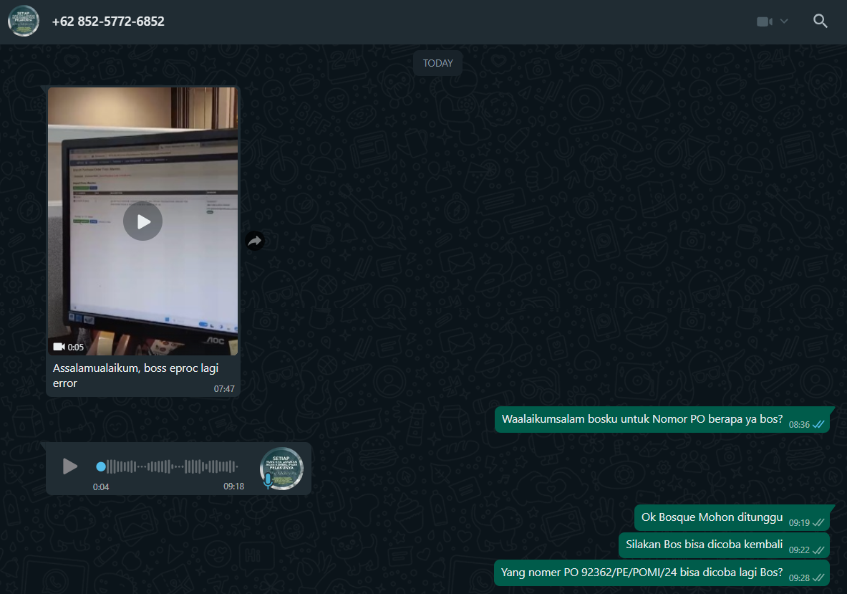
Task: Forward the video message
Action: pyautogui.click(x=254, y=241)
